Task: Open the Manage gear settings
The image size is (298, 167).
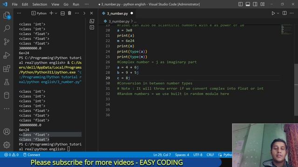Action: click(x=7, y=145)
